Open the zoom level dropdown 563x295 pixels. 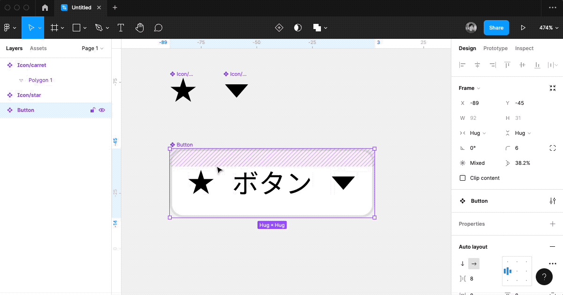(548, 27)
